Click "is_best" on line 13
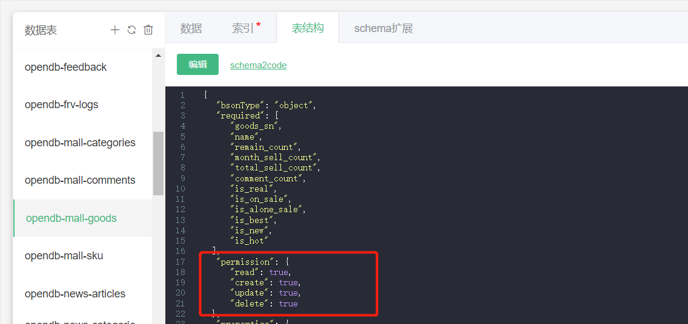The image size is (688, 324). tap(253, 220)
